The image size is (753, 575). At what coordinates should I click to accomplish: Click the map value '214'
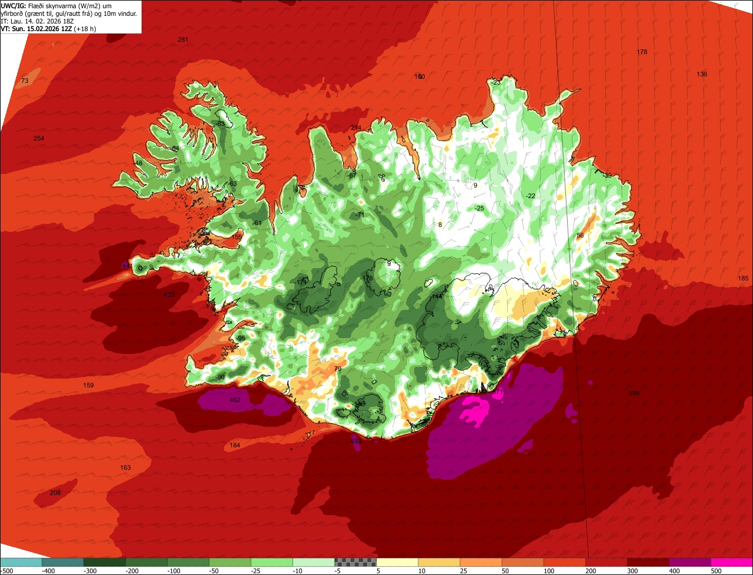[x=356, y=128]
